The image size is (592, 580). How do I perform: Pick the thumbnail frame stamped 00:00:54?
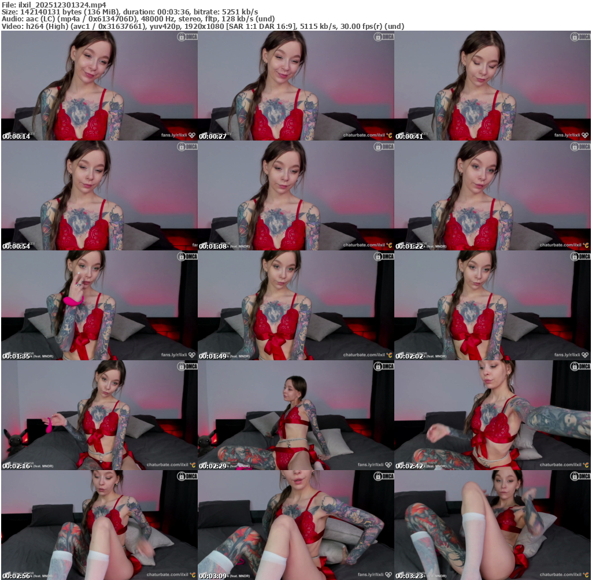pyautogui.click(x=99, y=195)
